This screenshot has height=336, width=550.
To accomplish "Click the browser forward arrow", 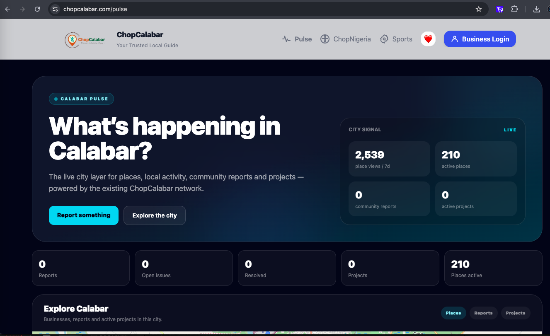I will [22, 9].
